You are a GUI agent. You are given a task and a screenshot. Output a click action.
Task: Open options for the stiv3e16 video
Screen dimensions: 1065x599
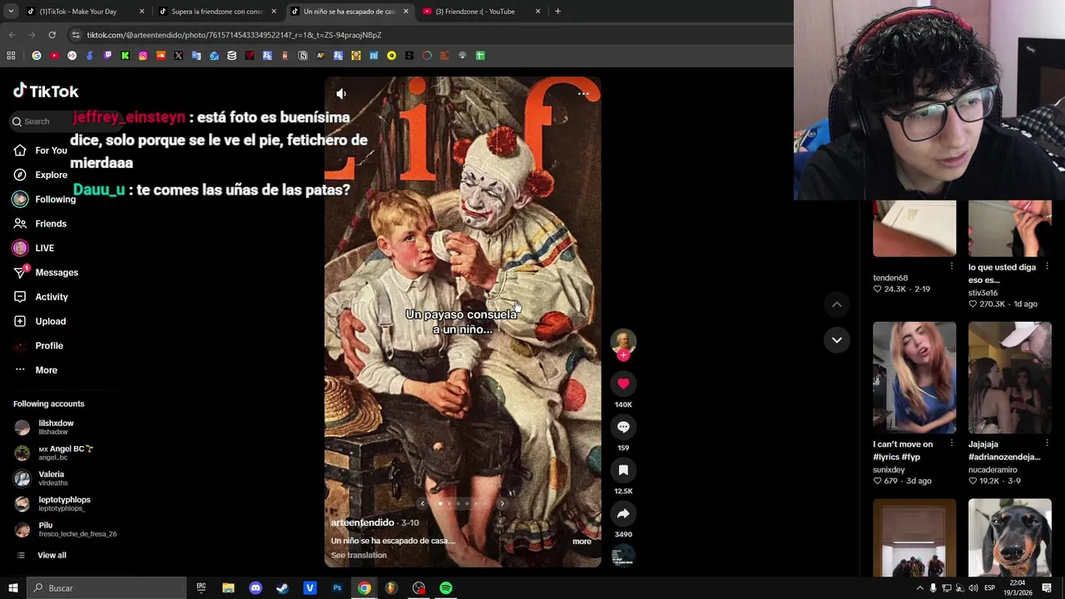[1047, 266]
